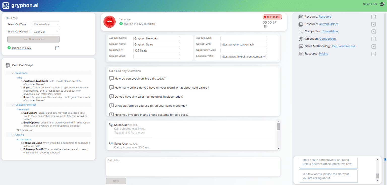Click question icon for phone systems investment
The height and width of the screenshot is (185, 387).
(111, 114)
